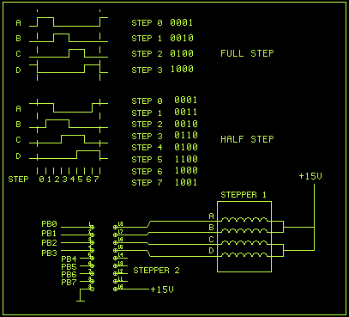The width and height of the screenshot is (349, 317).
Task: Select the PB2 port label
Action: point(49,243)
